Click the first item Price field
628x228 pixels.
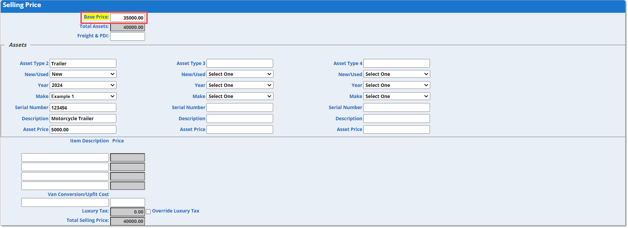(128, 158)
